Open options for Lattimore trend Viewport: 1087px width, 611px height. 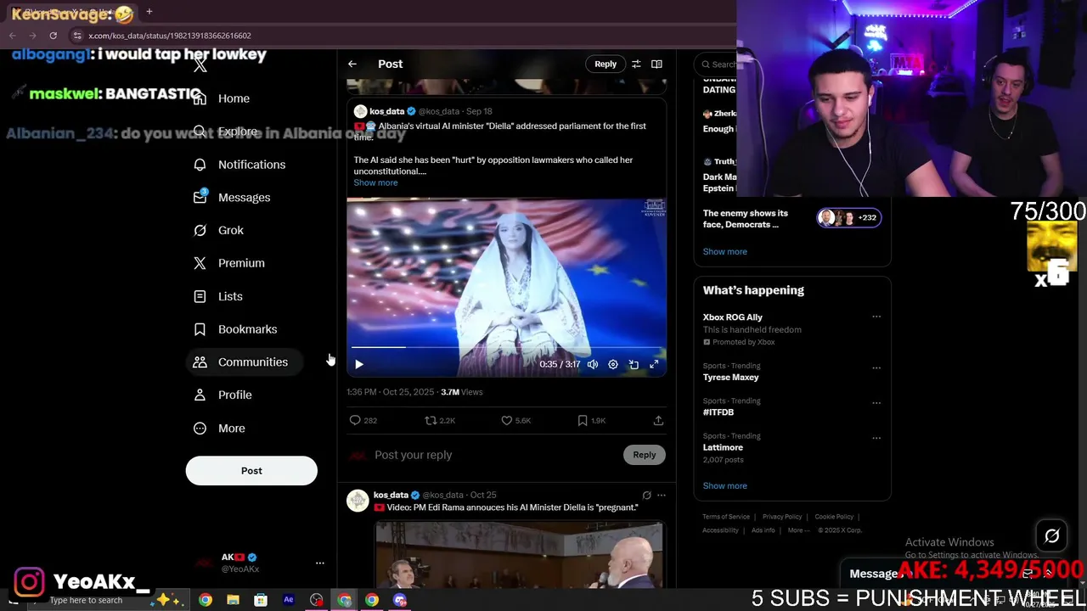point(876,438)
